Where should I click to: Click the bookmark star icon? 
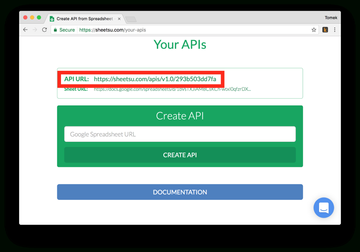314,30
